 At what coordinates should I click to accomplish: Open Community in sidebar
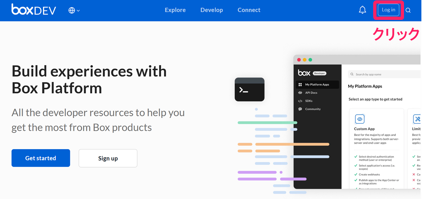click(x=313, y=109)
